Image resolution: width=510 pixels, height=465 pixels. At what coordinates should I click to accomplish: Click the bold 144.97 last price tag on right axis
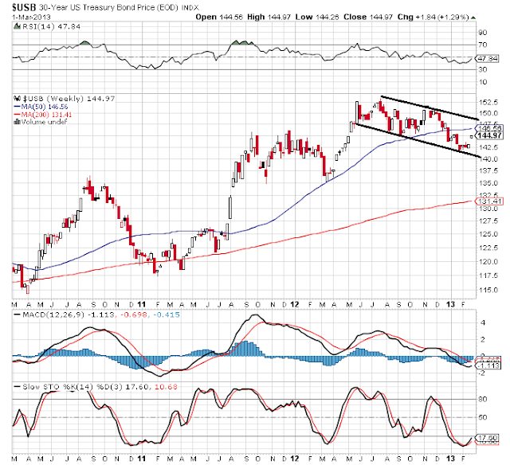[489, 135]
